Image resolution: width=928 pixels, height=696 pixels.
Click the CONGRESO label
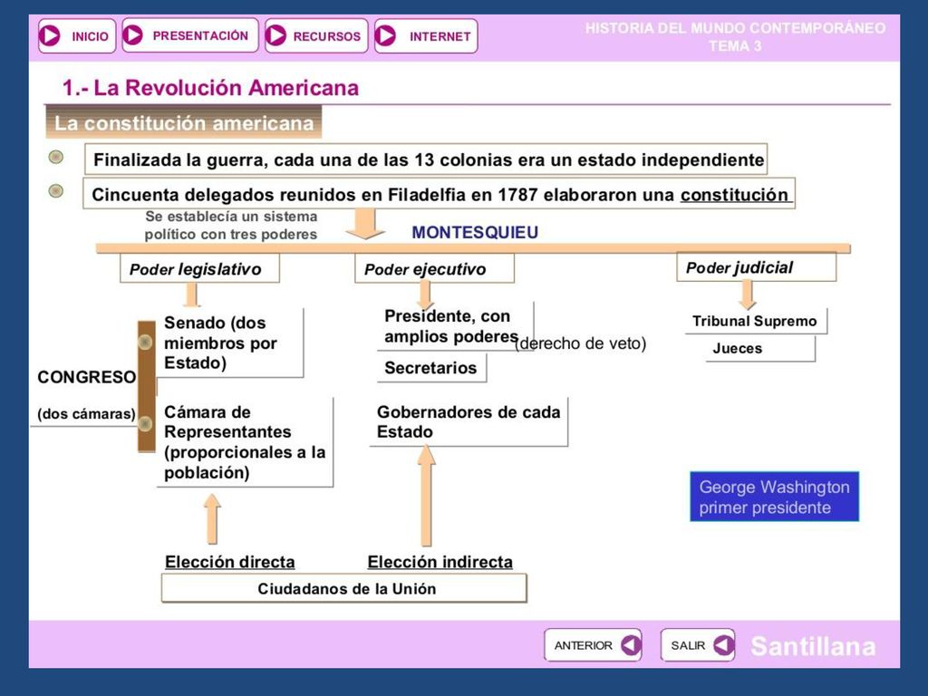[86, 377]
